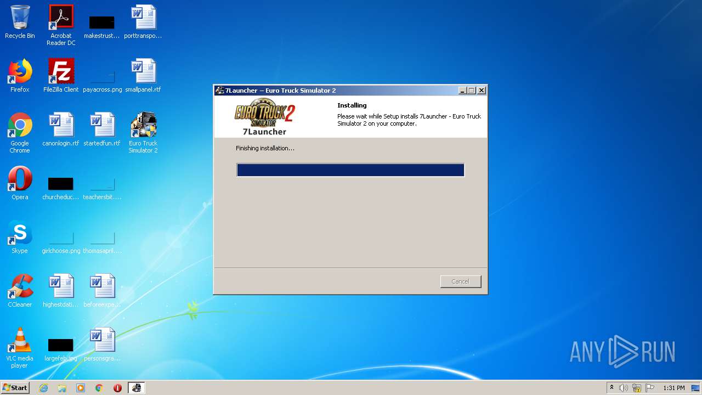Image resolution: width=702 pixels, height=395 pixels.
Task: Click the installer title bar app icon
Action: click(x=220, y=91)
